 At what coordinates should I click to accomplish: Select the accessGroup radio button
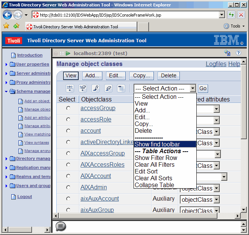click(x=68, y=108)
